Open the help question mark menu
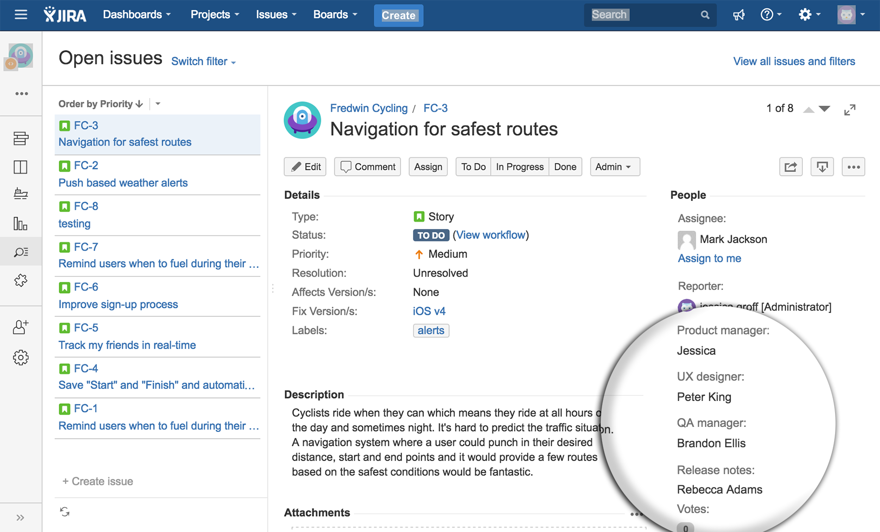 pyautogui.click(x=771, y=15)
